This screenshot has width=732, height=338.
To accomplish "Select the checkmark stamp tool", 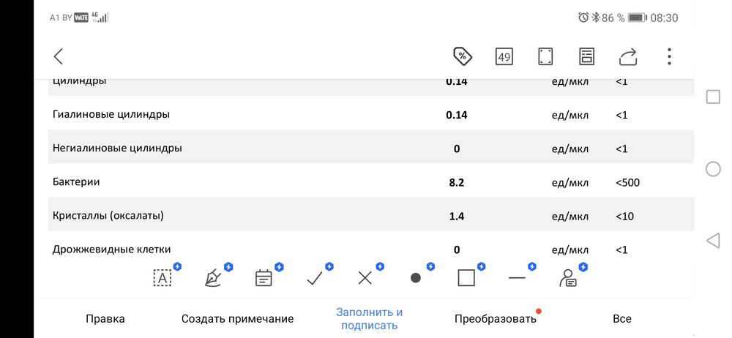I will [315, 278].
